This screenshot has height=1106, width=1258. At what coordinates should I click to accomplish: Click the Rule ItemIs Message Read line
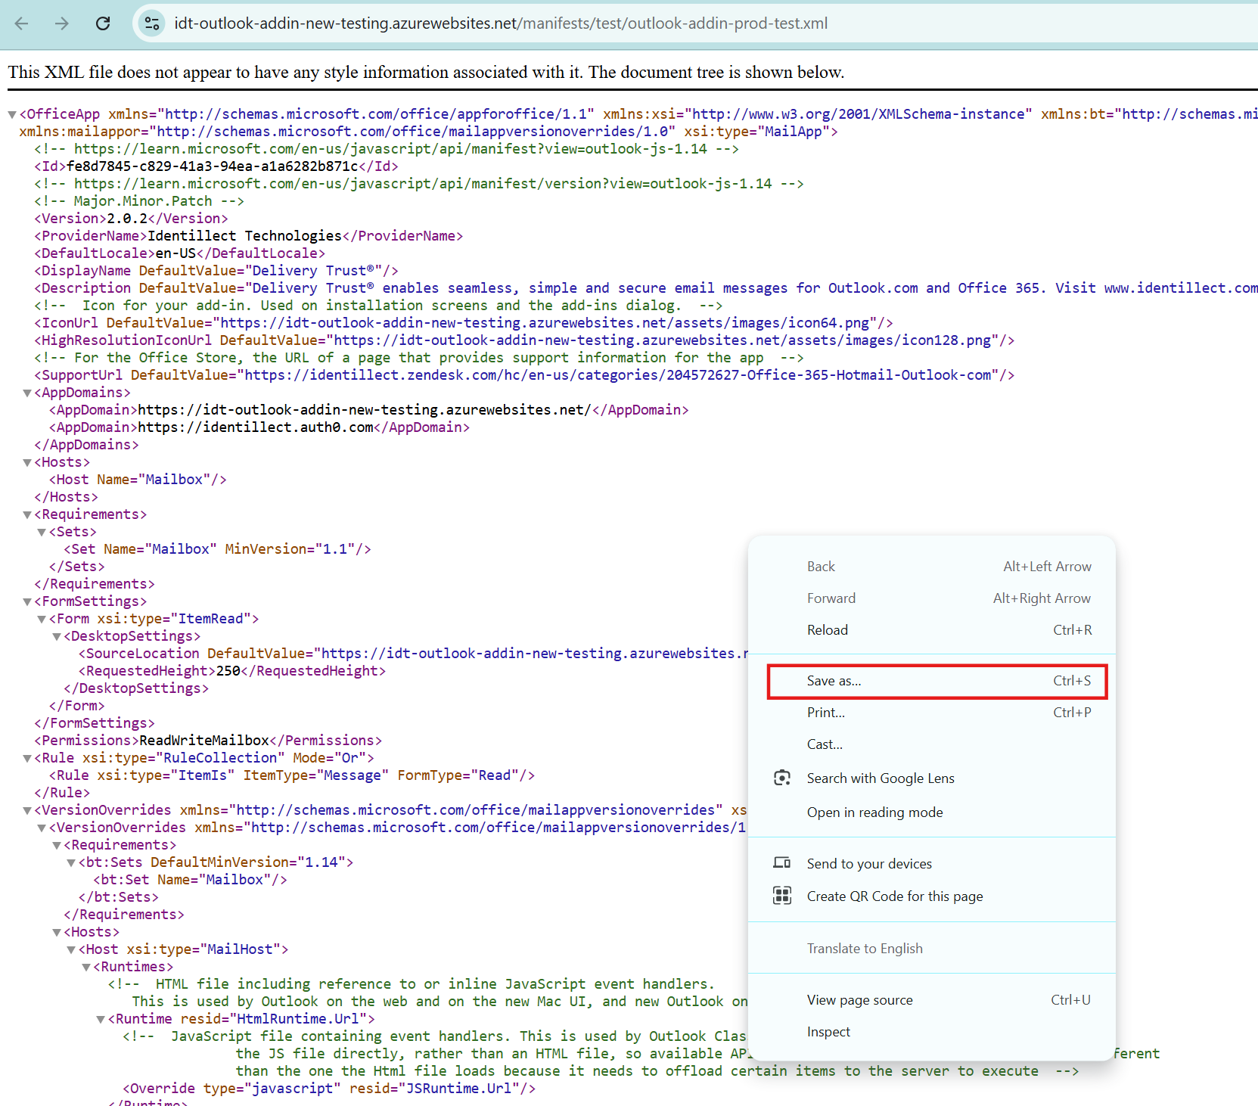[x=292, y=775]
